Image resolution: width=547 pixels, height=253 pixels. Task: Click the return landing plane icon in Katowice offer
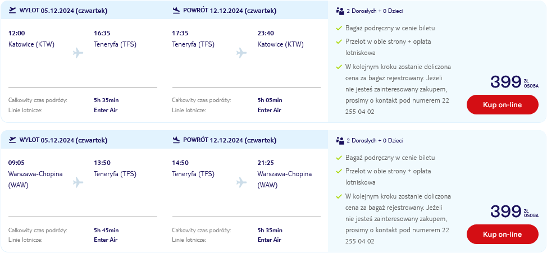(176, 11)
